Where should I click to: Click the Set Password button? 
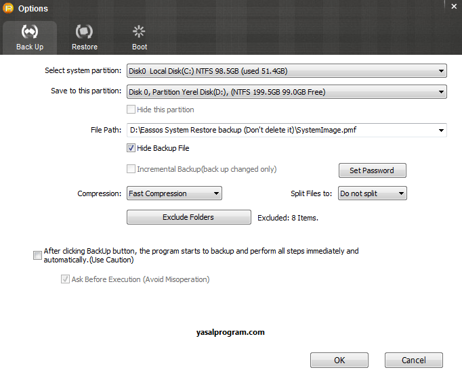coord(372,170)
